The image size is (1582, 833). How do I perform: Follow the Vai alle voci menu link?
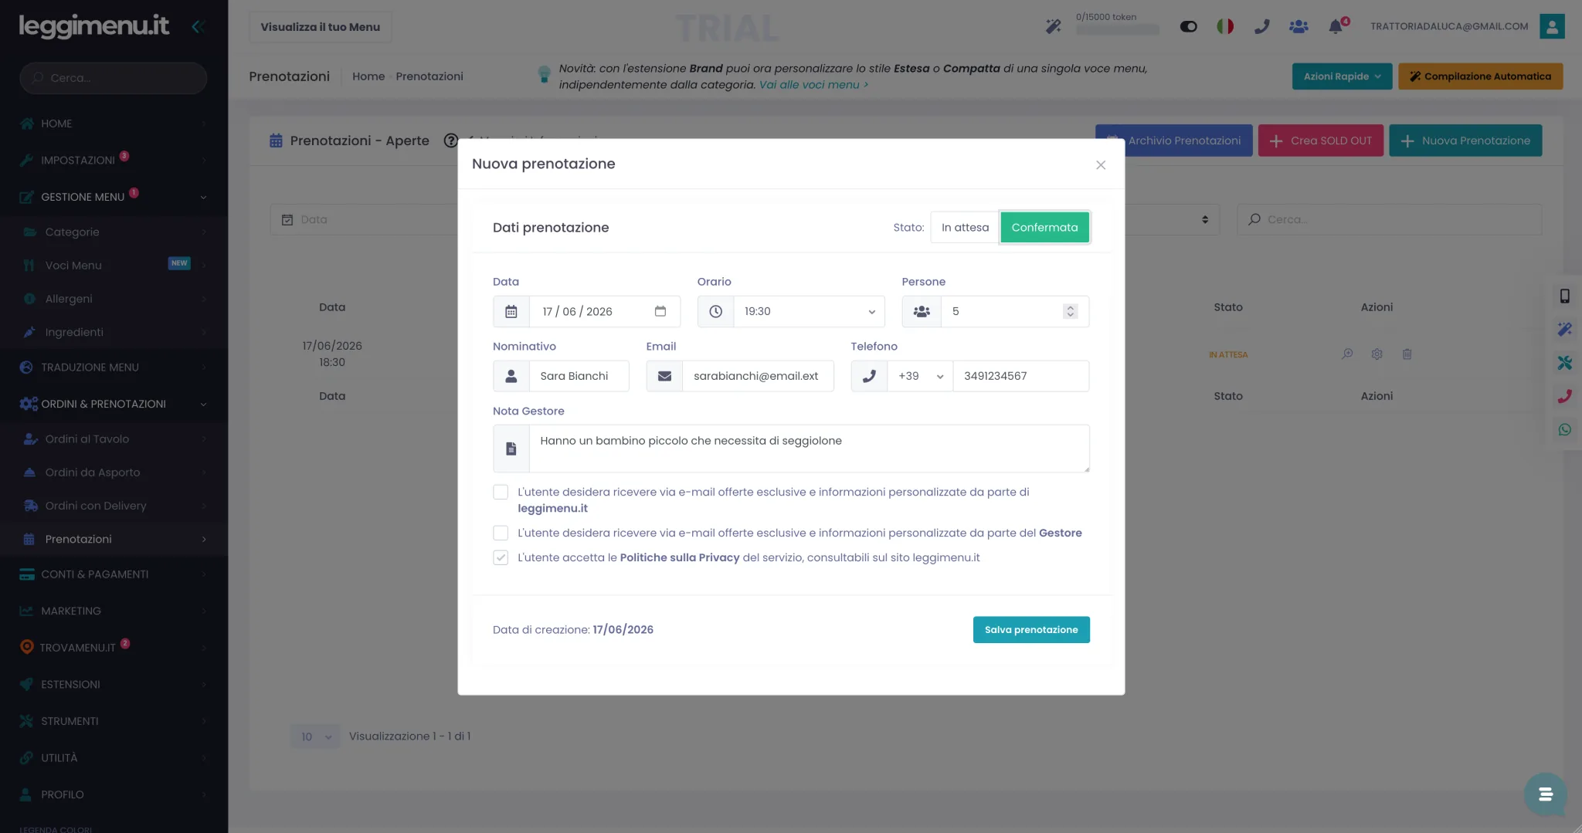pos(813,85)
